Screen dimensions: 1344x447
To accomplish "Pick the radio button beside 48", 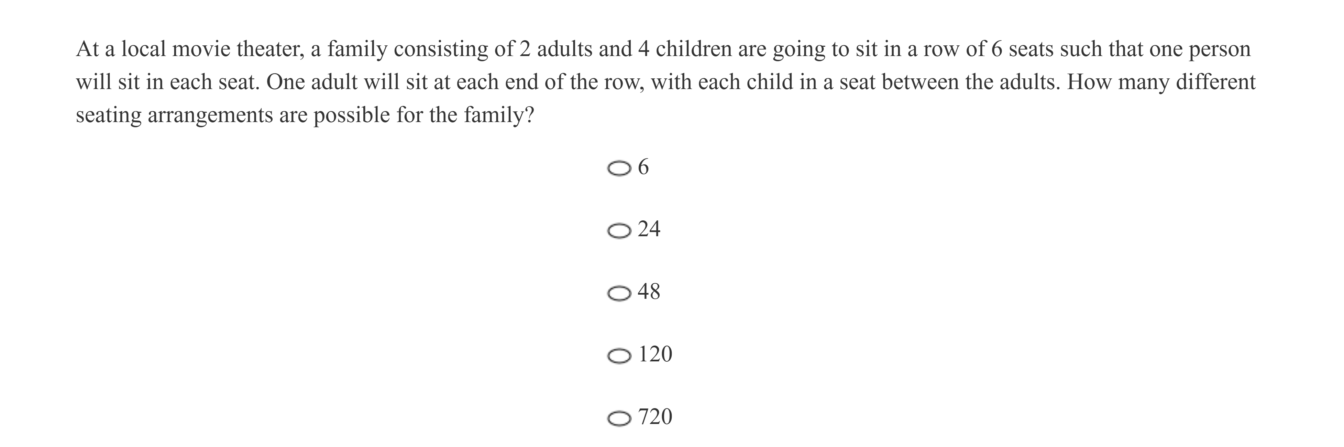I will click(619, 294).
